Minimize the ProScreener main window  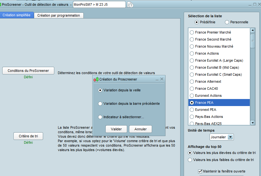click(250, 5)
